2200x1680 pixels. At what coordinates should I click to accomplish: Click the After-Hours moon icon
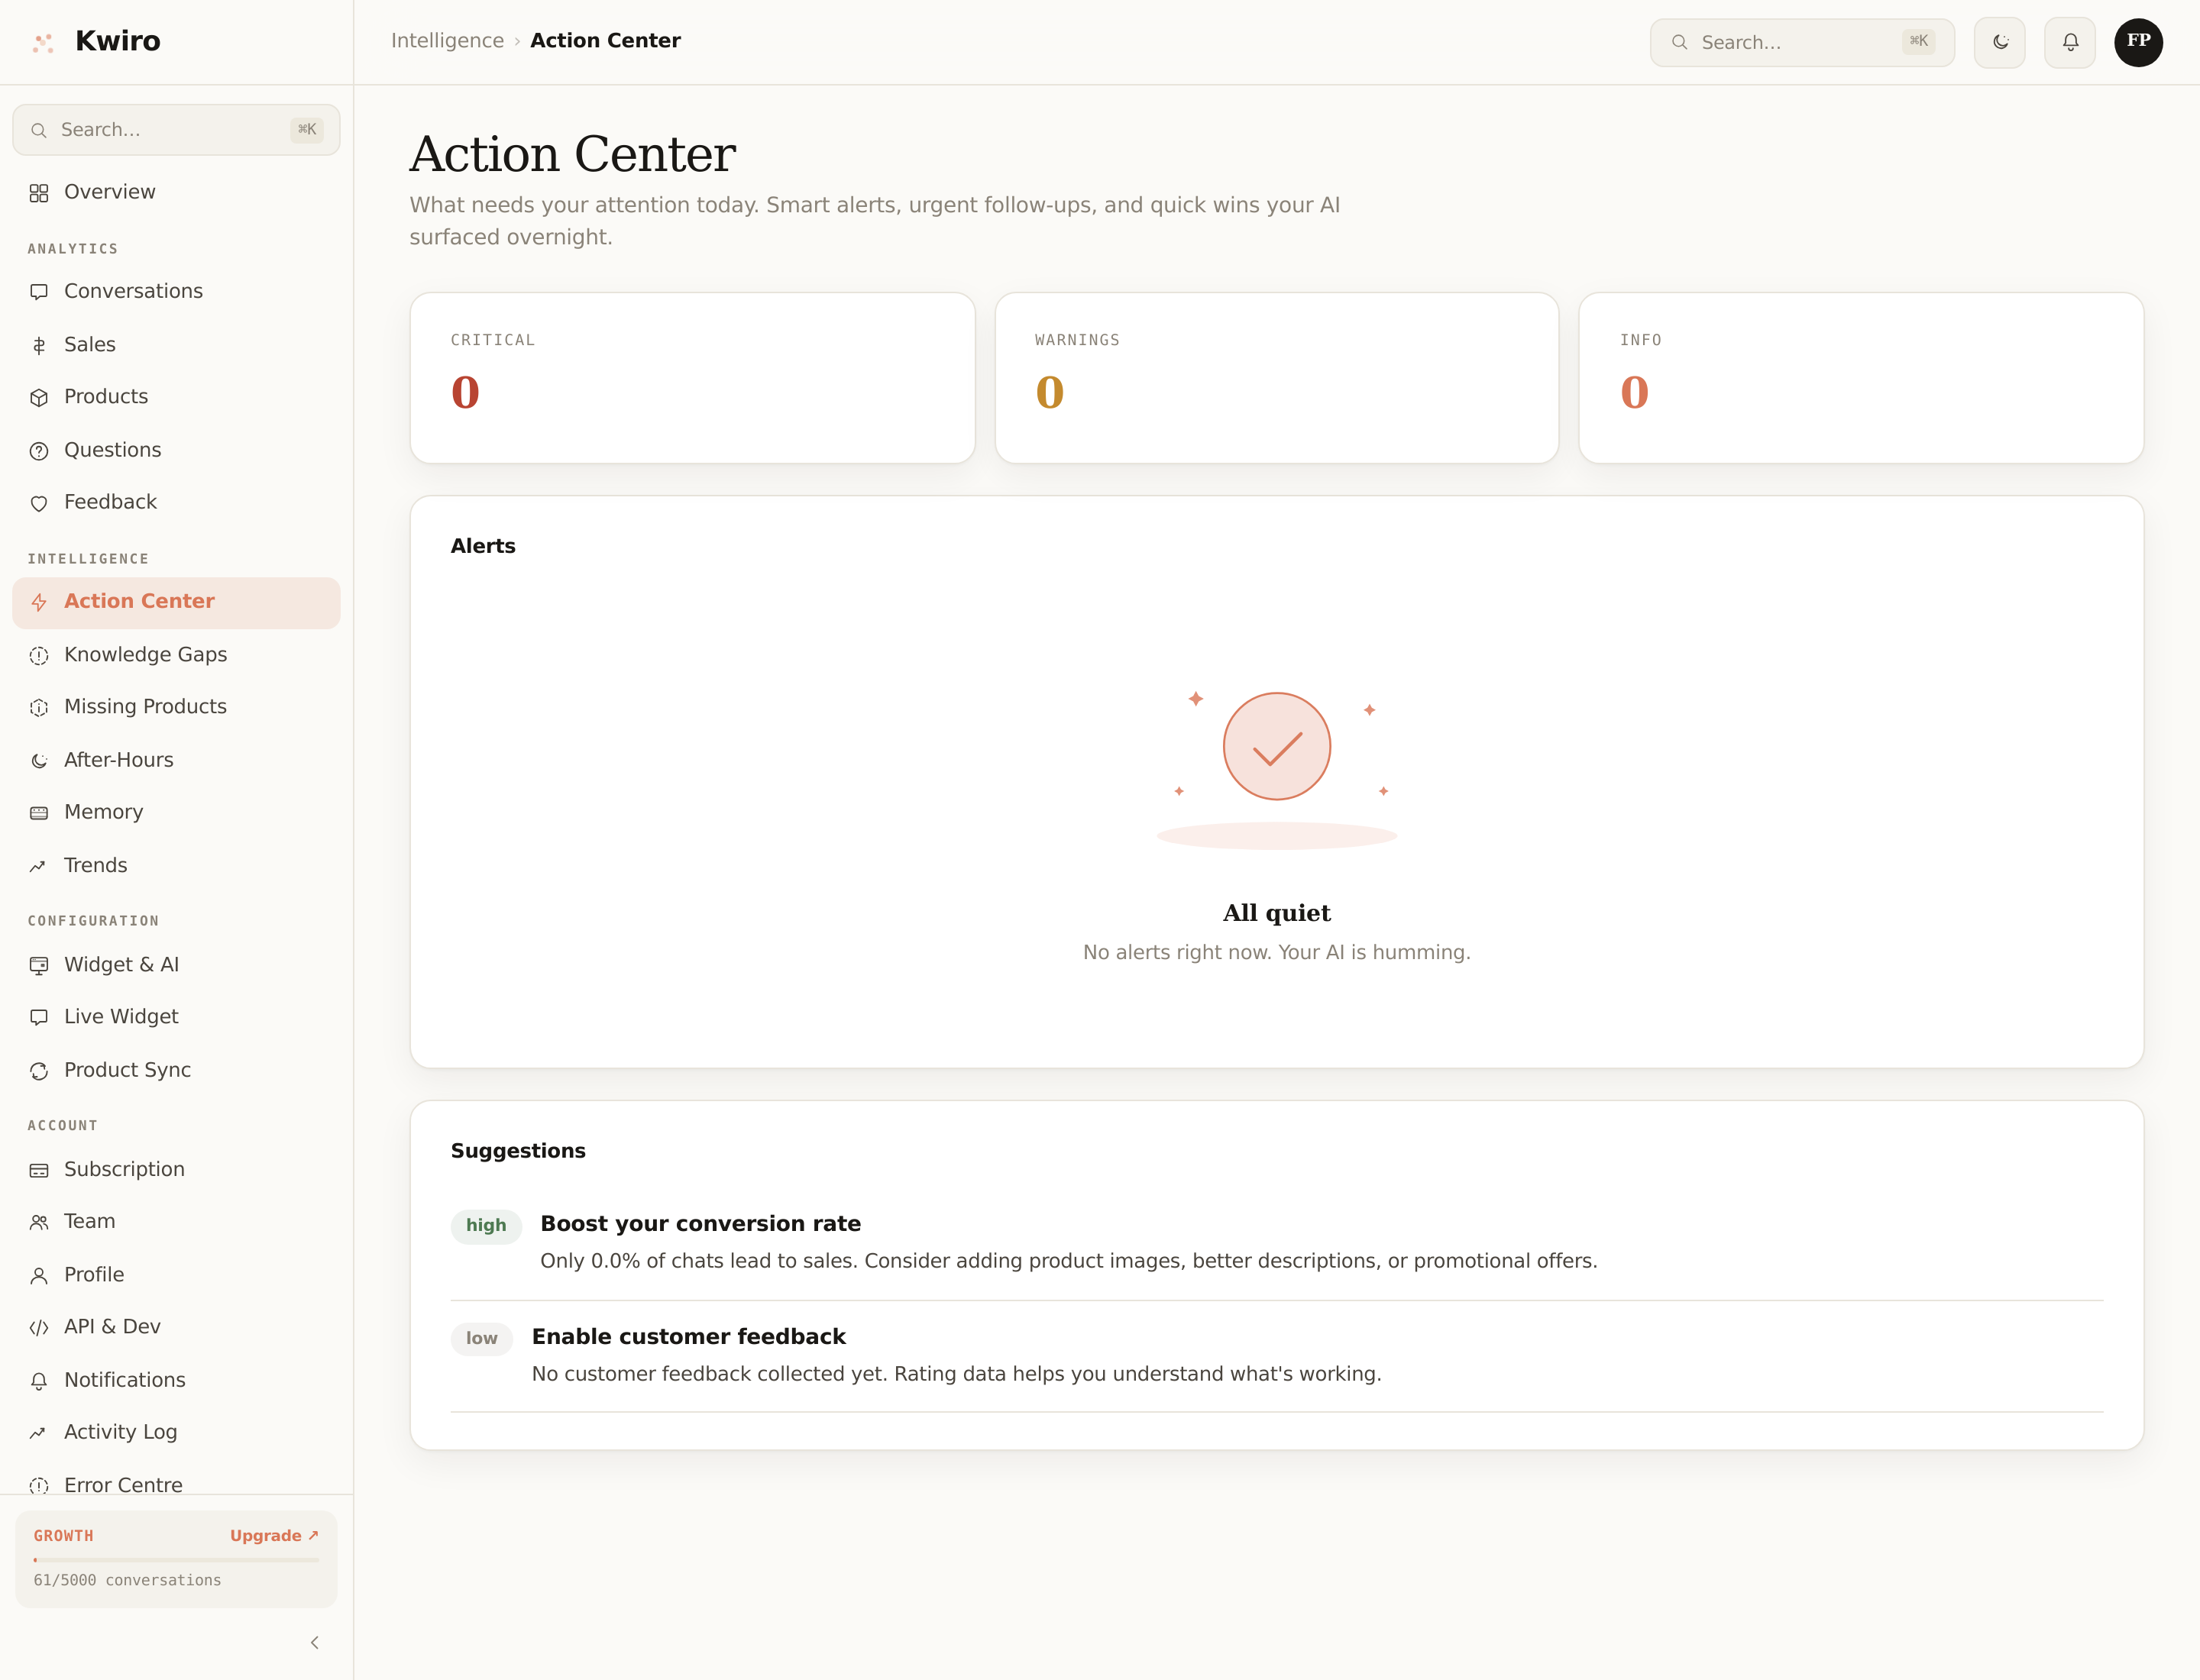tap(39, 761)
